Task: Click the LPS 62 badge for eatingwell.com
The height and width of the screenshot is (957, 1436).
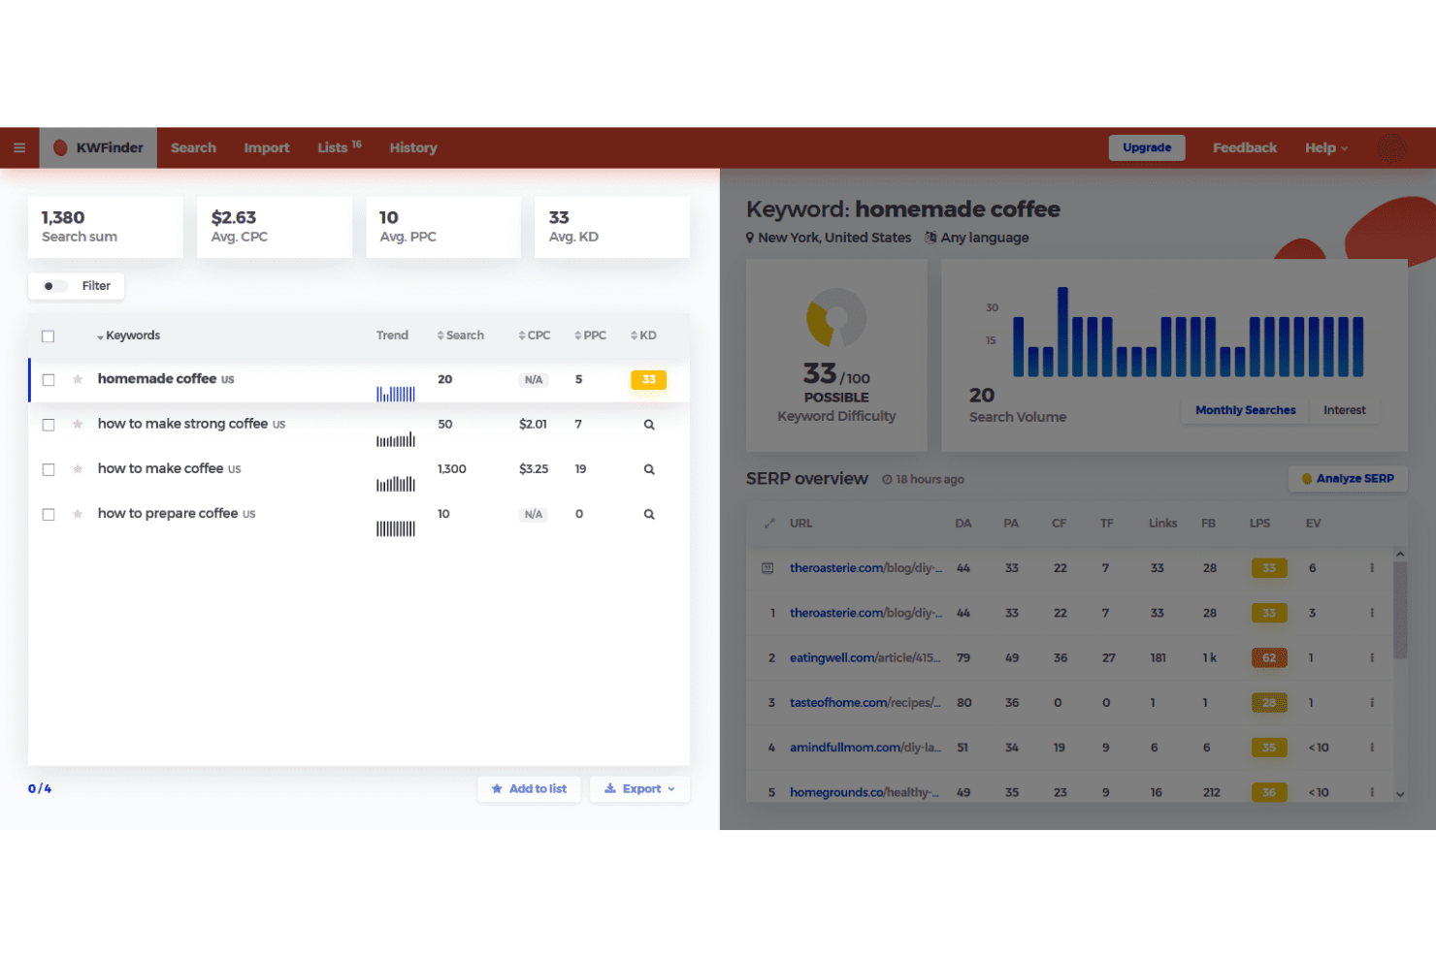Action: pos(1269,657)
